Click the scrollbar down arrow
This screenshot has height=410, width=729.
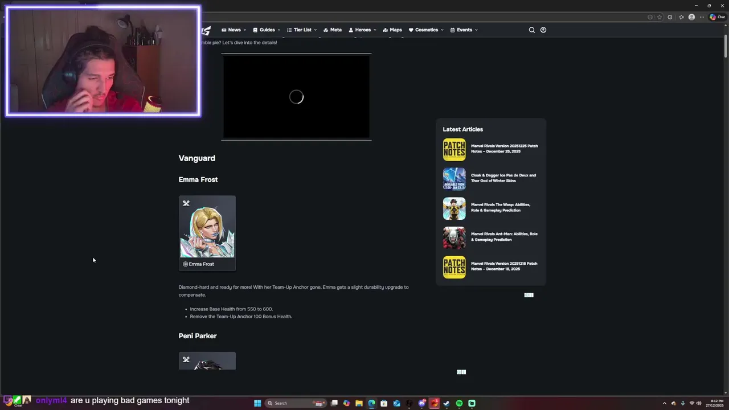(x=725, y=392)
